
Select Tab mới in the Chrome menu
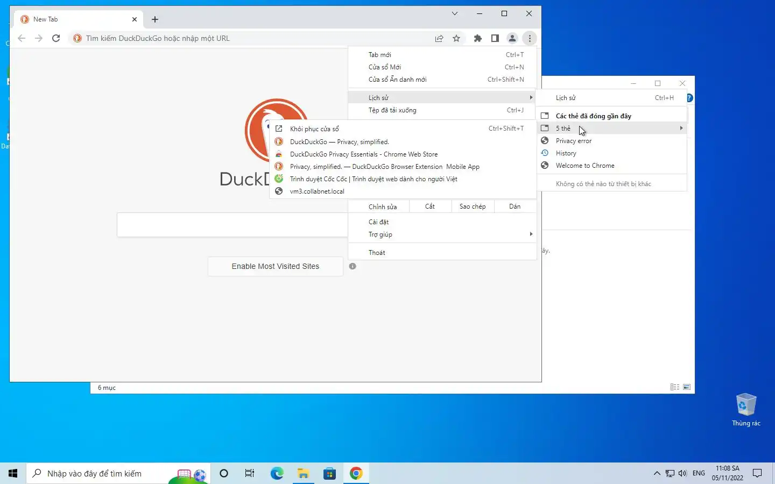tap(442, 54)
